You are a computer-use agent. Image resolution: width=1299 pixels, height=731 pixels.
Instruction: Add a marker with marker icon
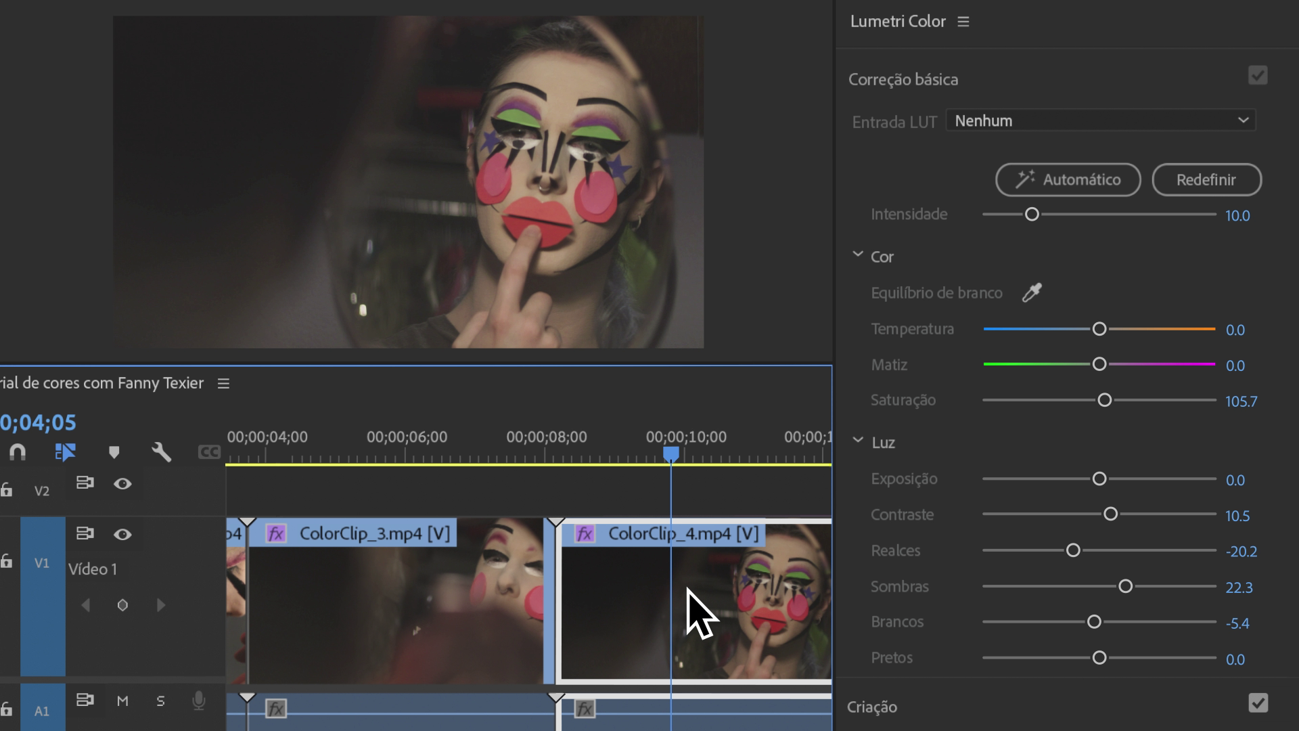114,452
